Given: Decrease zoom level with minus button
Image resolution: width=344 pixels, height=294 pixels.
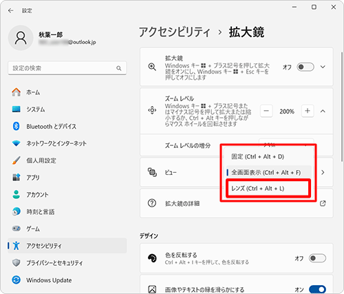Looking at the screenshot, I should tap(266, 111).
